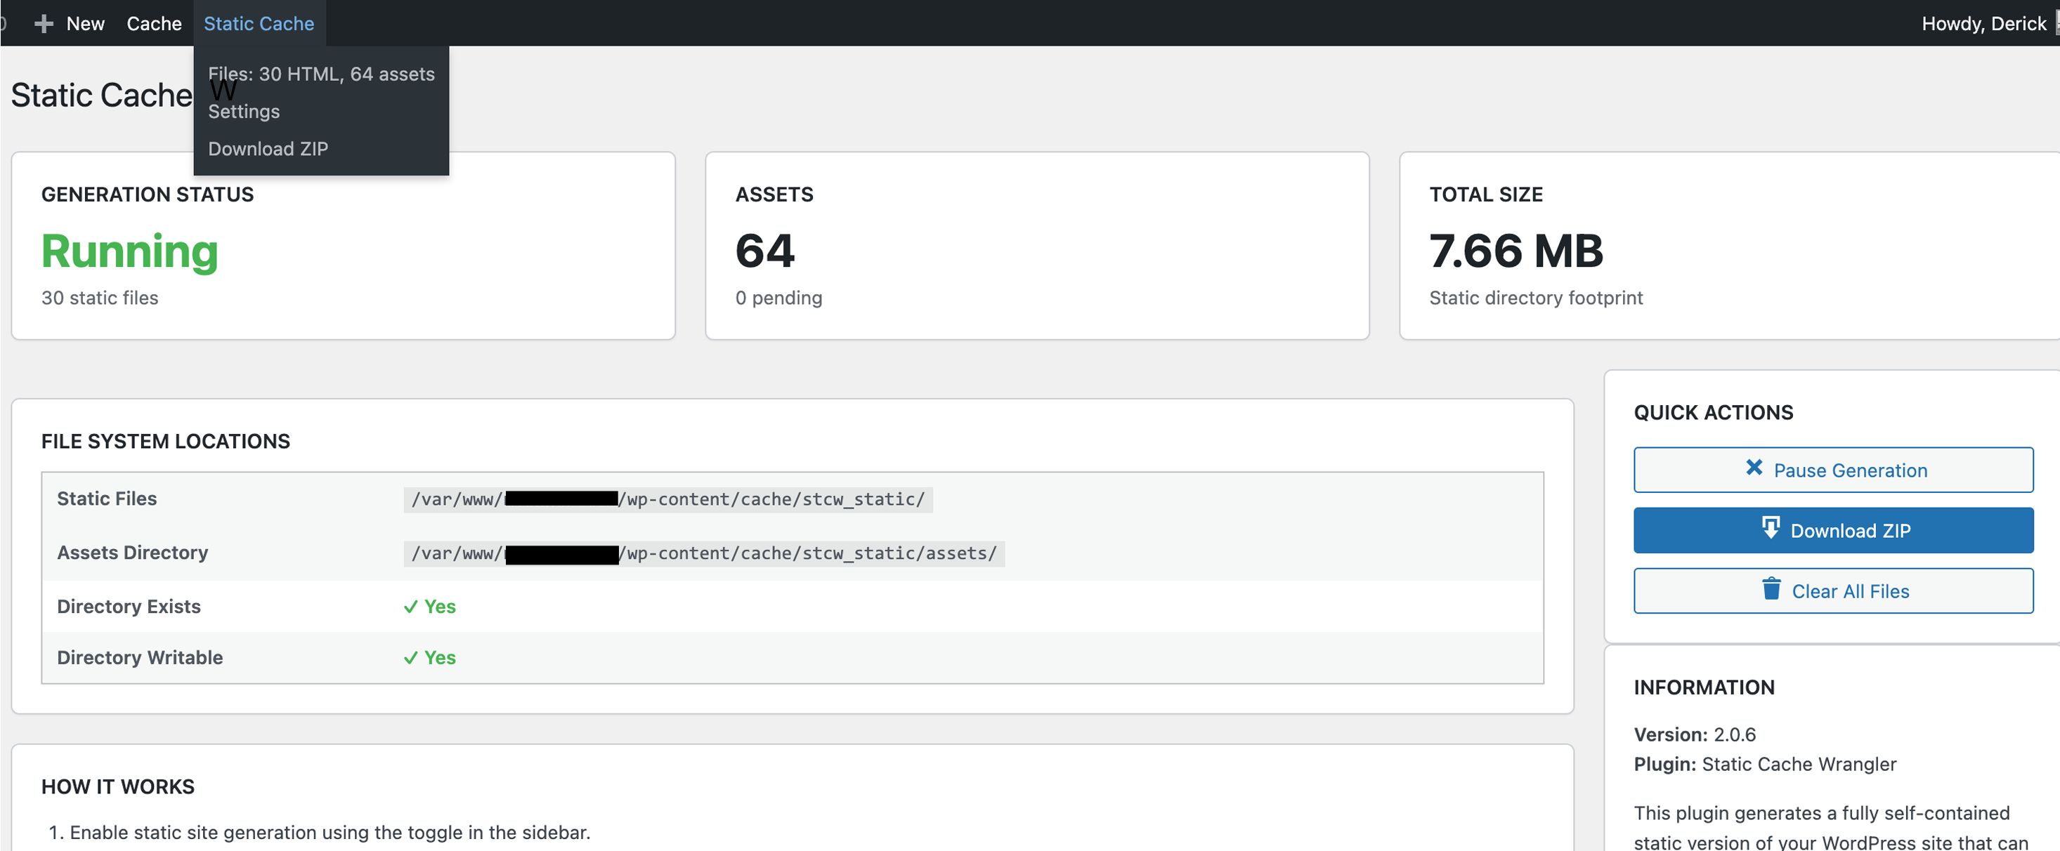Click the plus icon beside New
This screenshot has height=851, width=2060.
click(x=44, y=23)
